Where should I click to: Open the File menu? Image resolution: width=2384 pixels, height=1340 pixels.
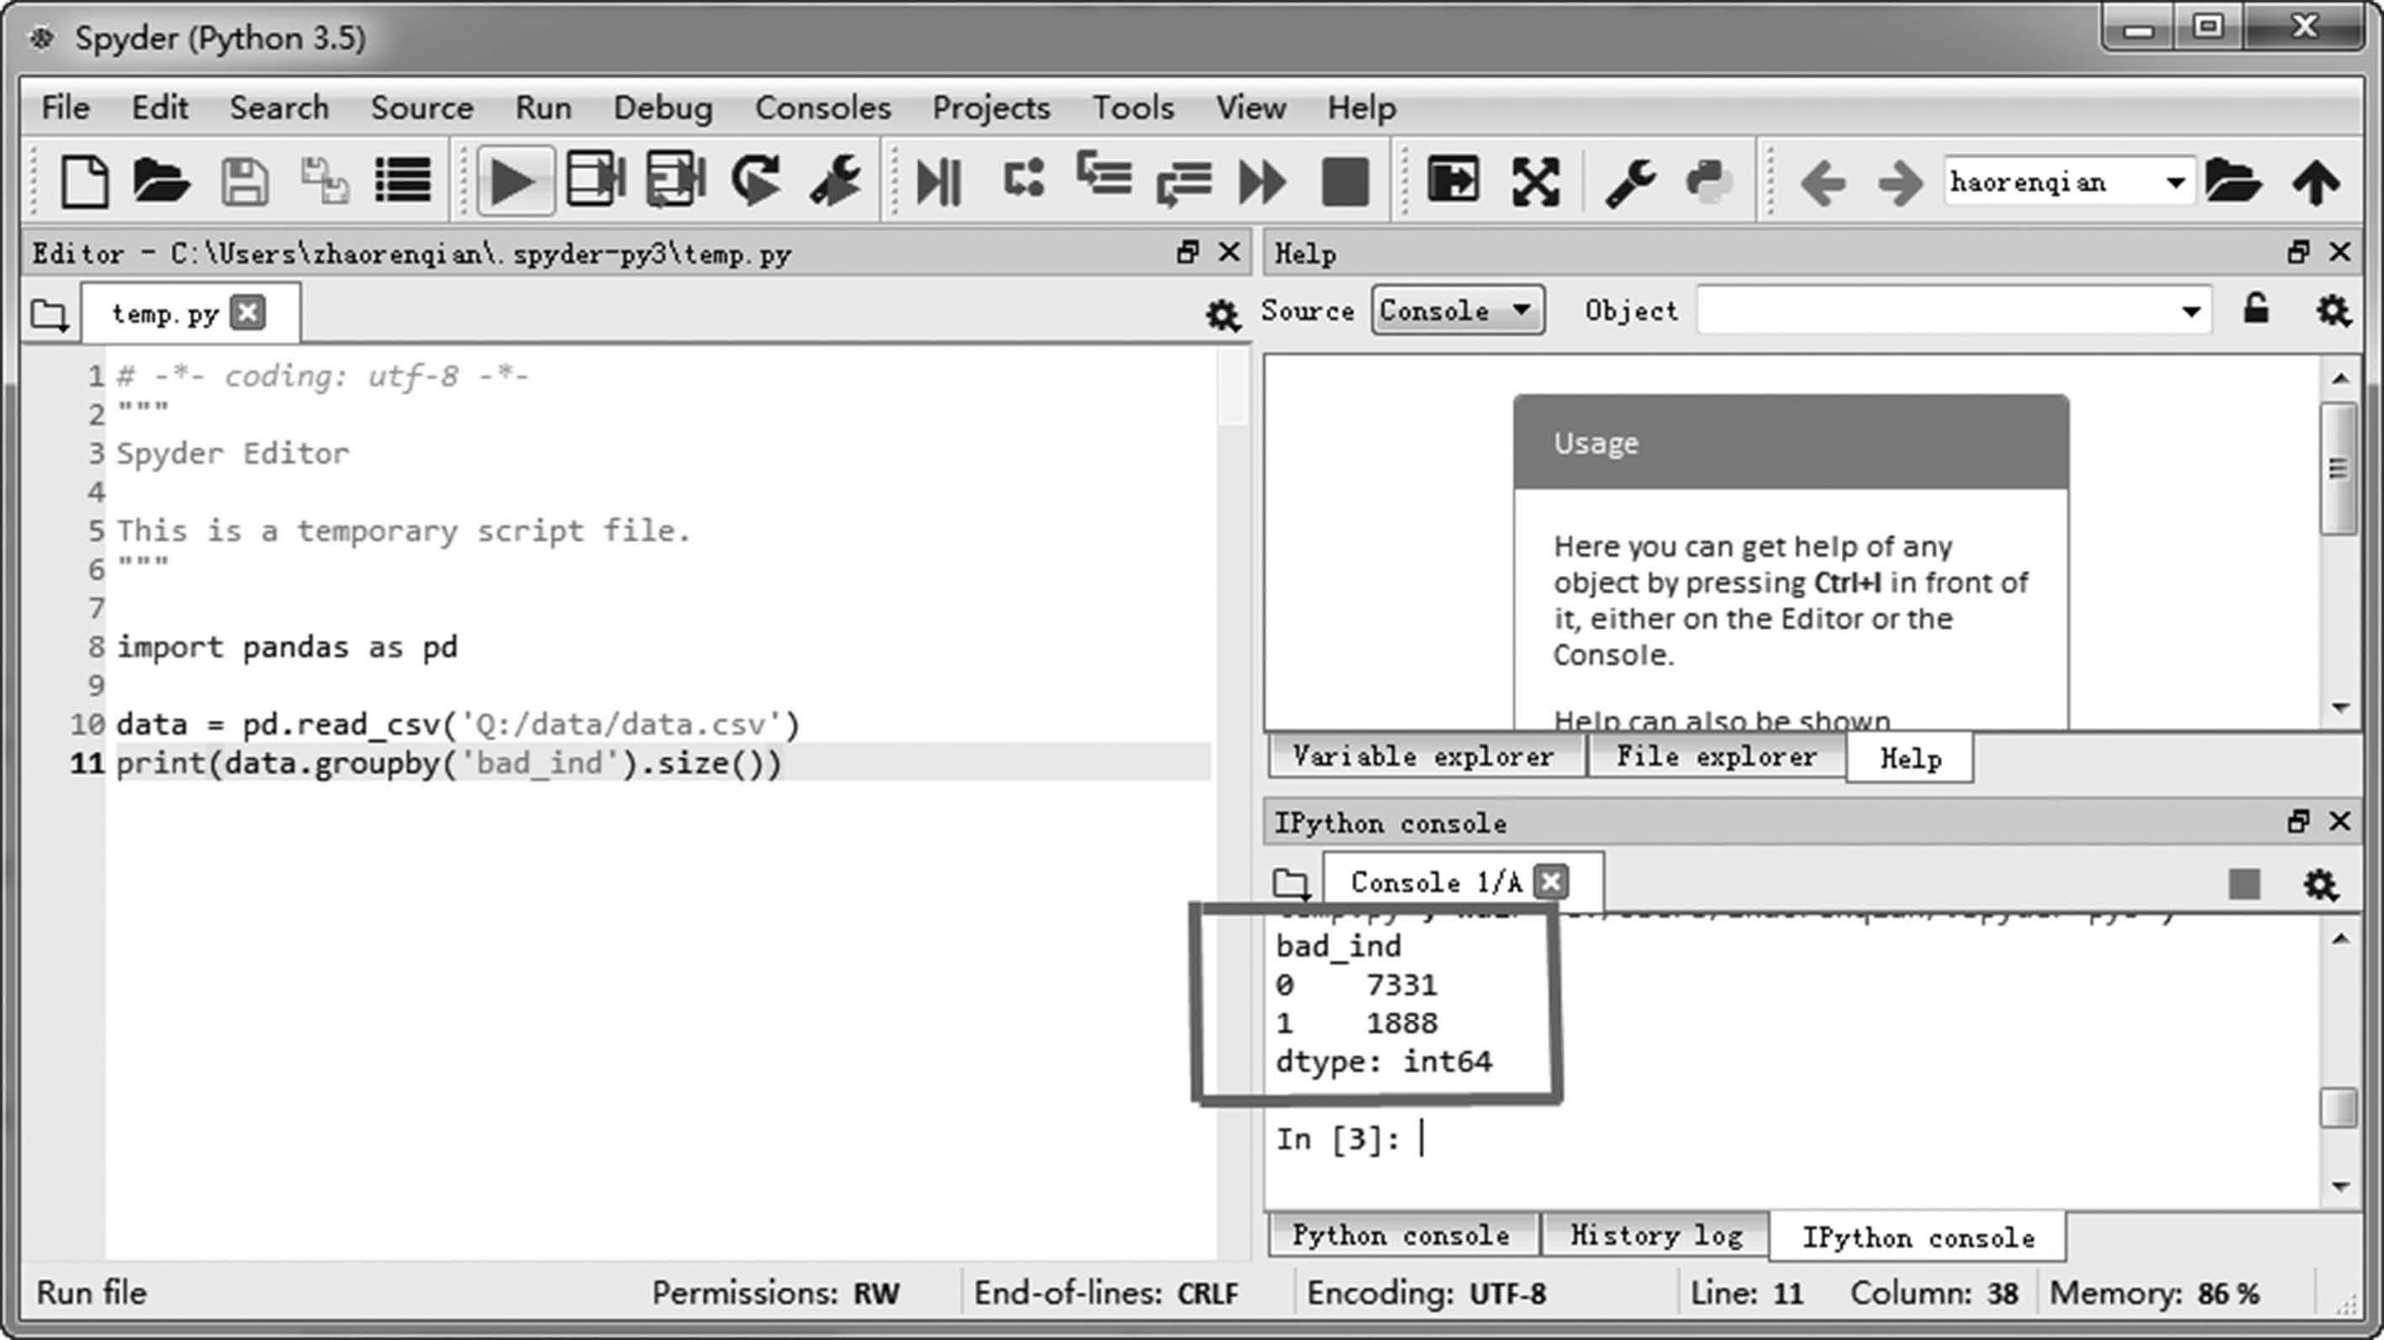(x=66, y=109)
